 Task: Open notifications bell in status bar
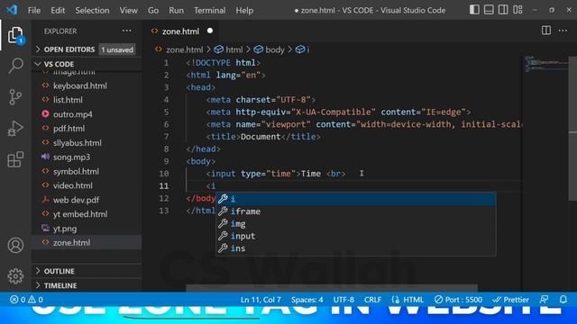[563, 300]
